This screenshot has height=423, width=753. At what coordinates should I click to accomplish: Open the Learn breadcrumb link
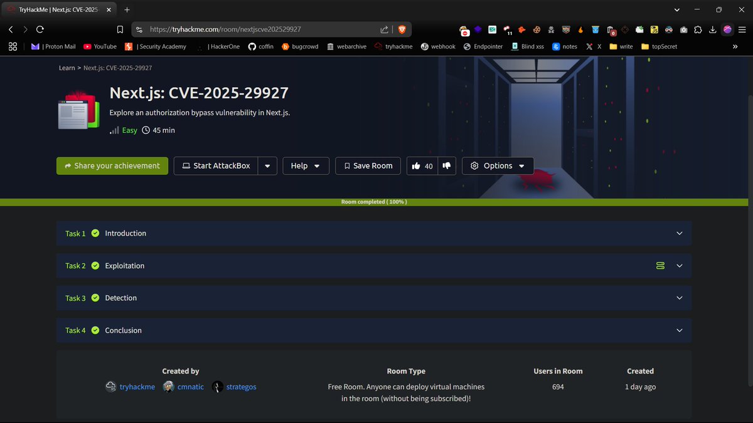coord(67,68)
